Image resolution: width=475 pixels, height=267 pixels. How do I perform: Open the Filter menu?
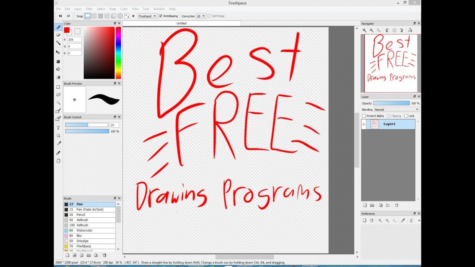click(89, 8)
